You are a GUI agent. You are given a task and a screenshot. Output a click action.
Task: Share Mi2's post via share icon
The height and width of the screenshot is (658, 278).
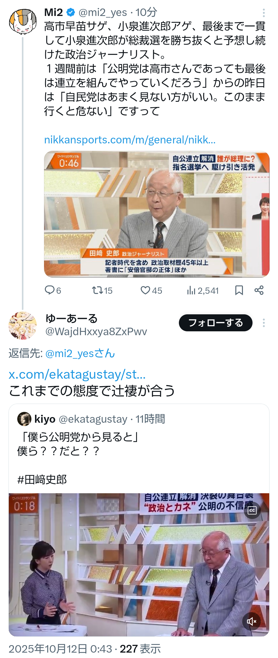click(259, 290)
